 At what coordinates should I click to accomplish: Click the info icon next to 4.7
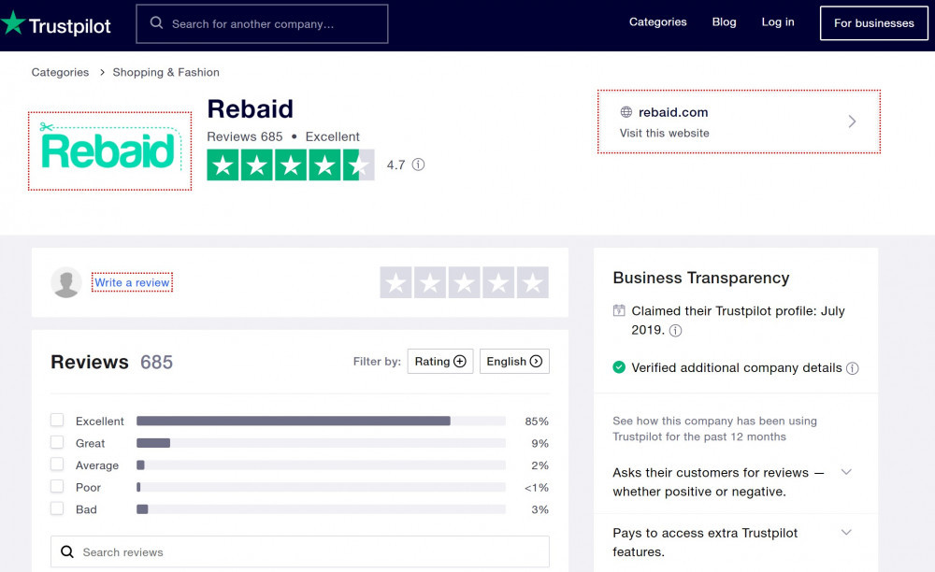419,164
